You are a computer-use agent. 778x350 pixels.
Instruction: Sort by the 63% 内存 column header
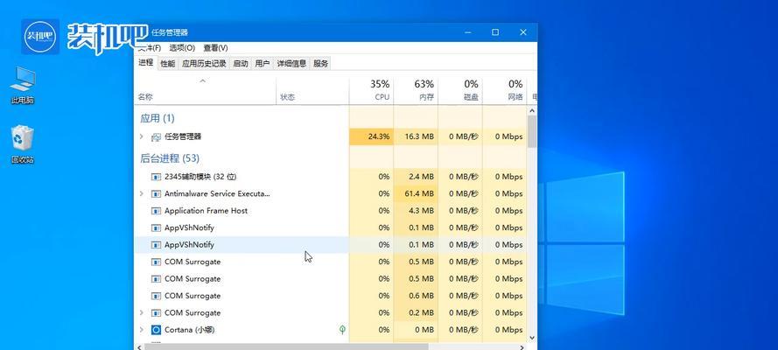pyautogui.click(x=416, y=91)
